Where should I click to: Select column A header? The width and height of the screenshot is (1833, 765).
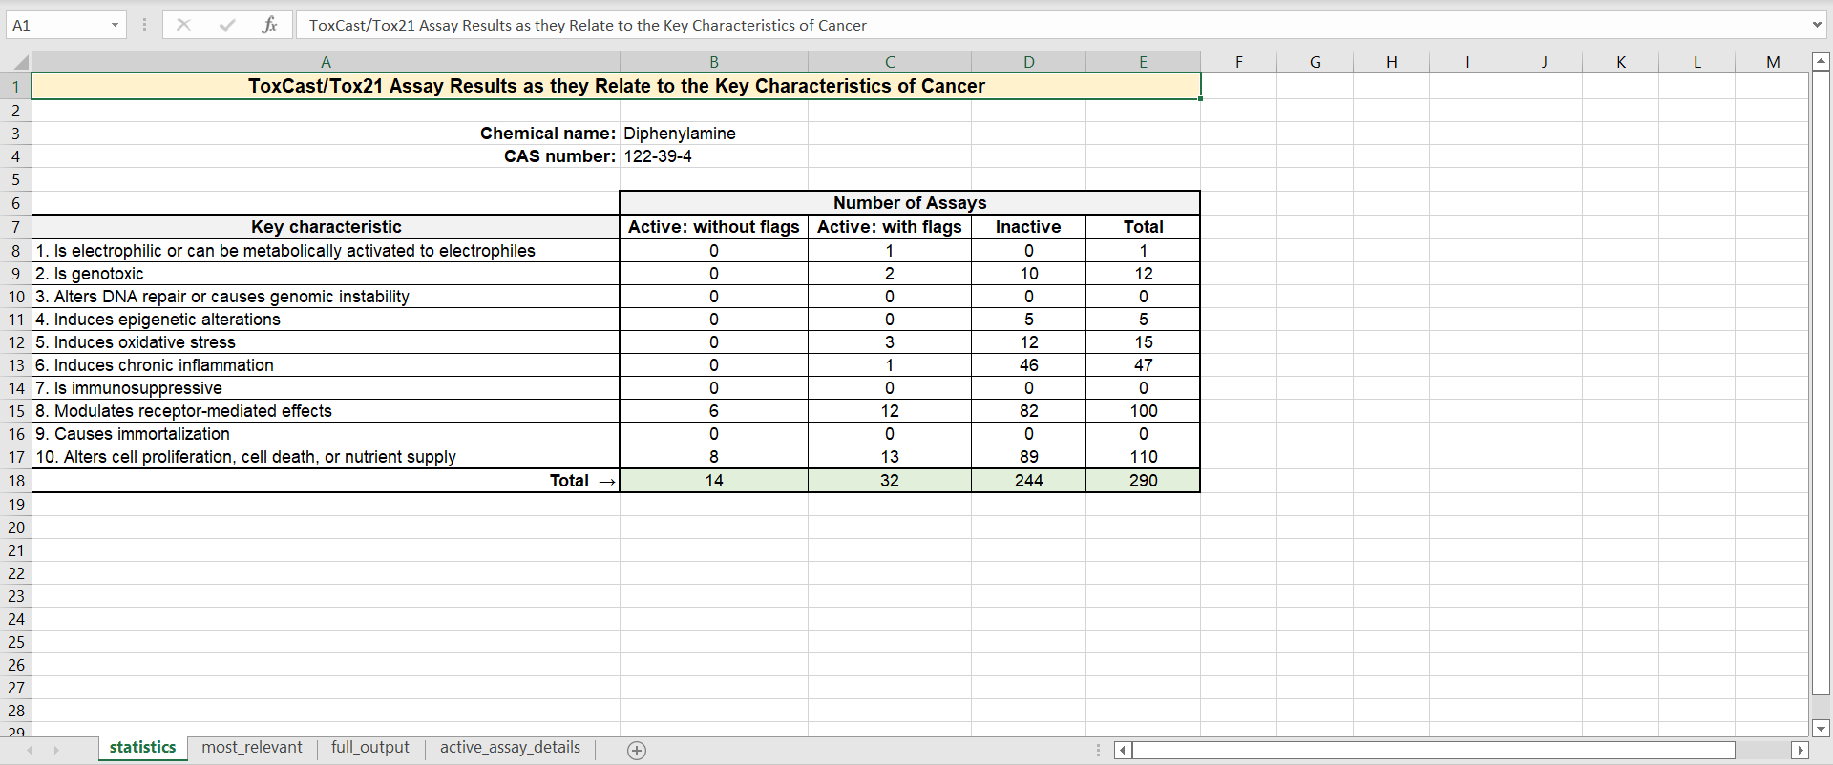click(326, 62)
